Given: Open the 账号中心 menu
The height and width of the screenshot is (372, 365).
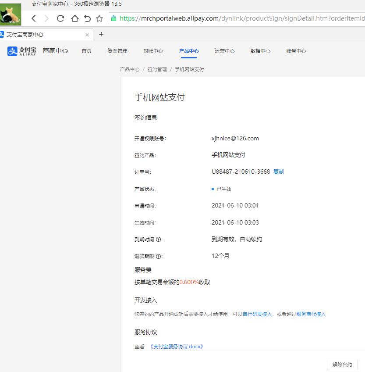Looking at the screenshot, I should (296, 51).
